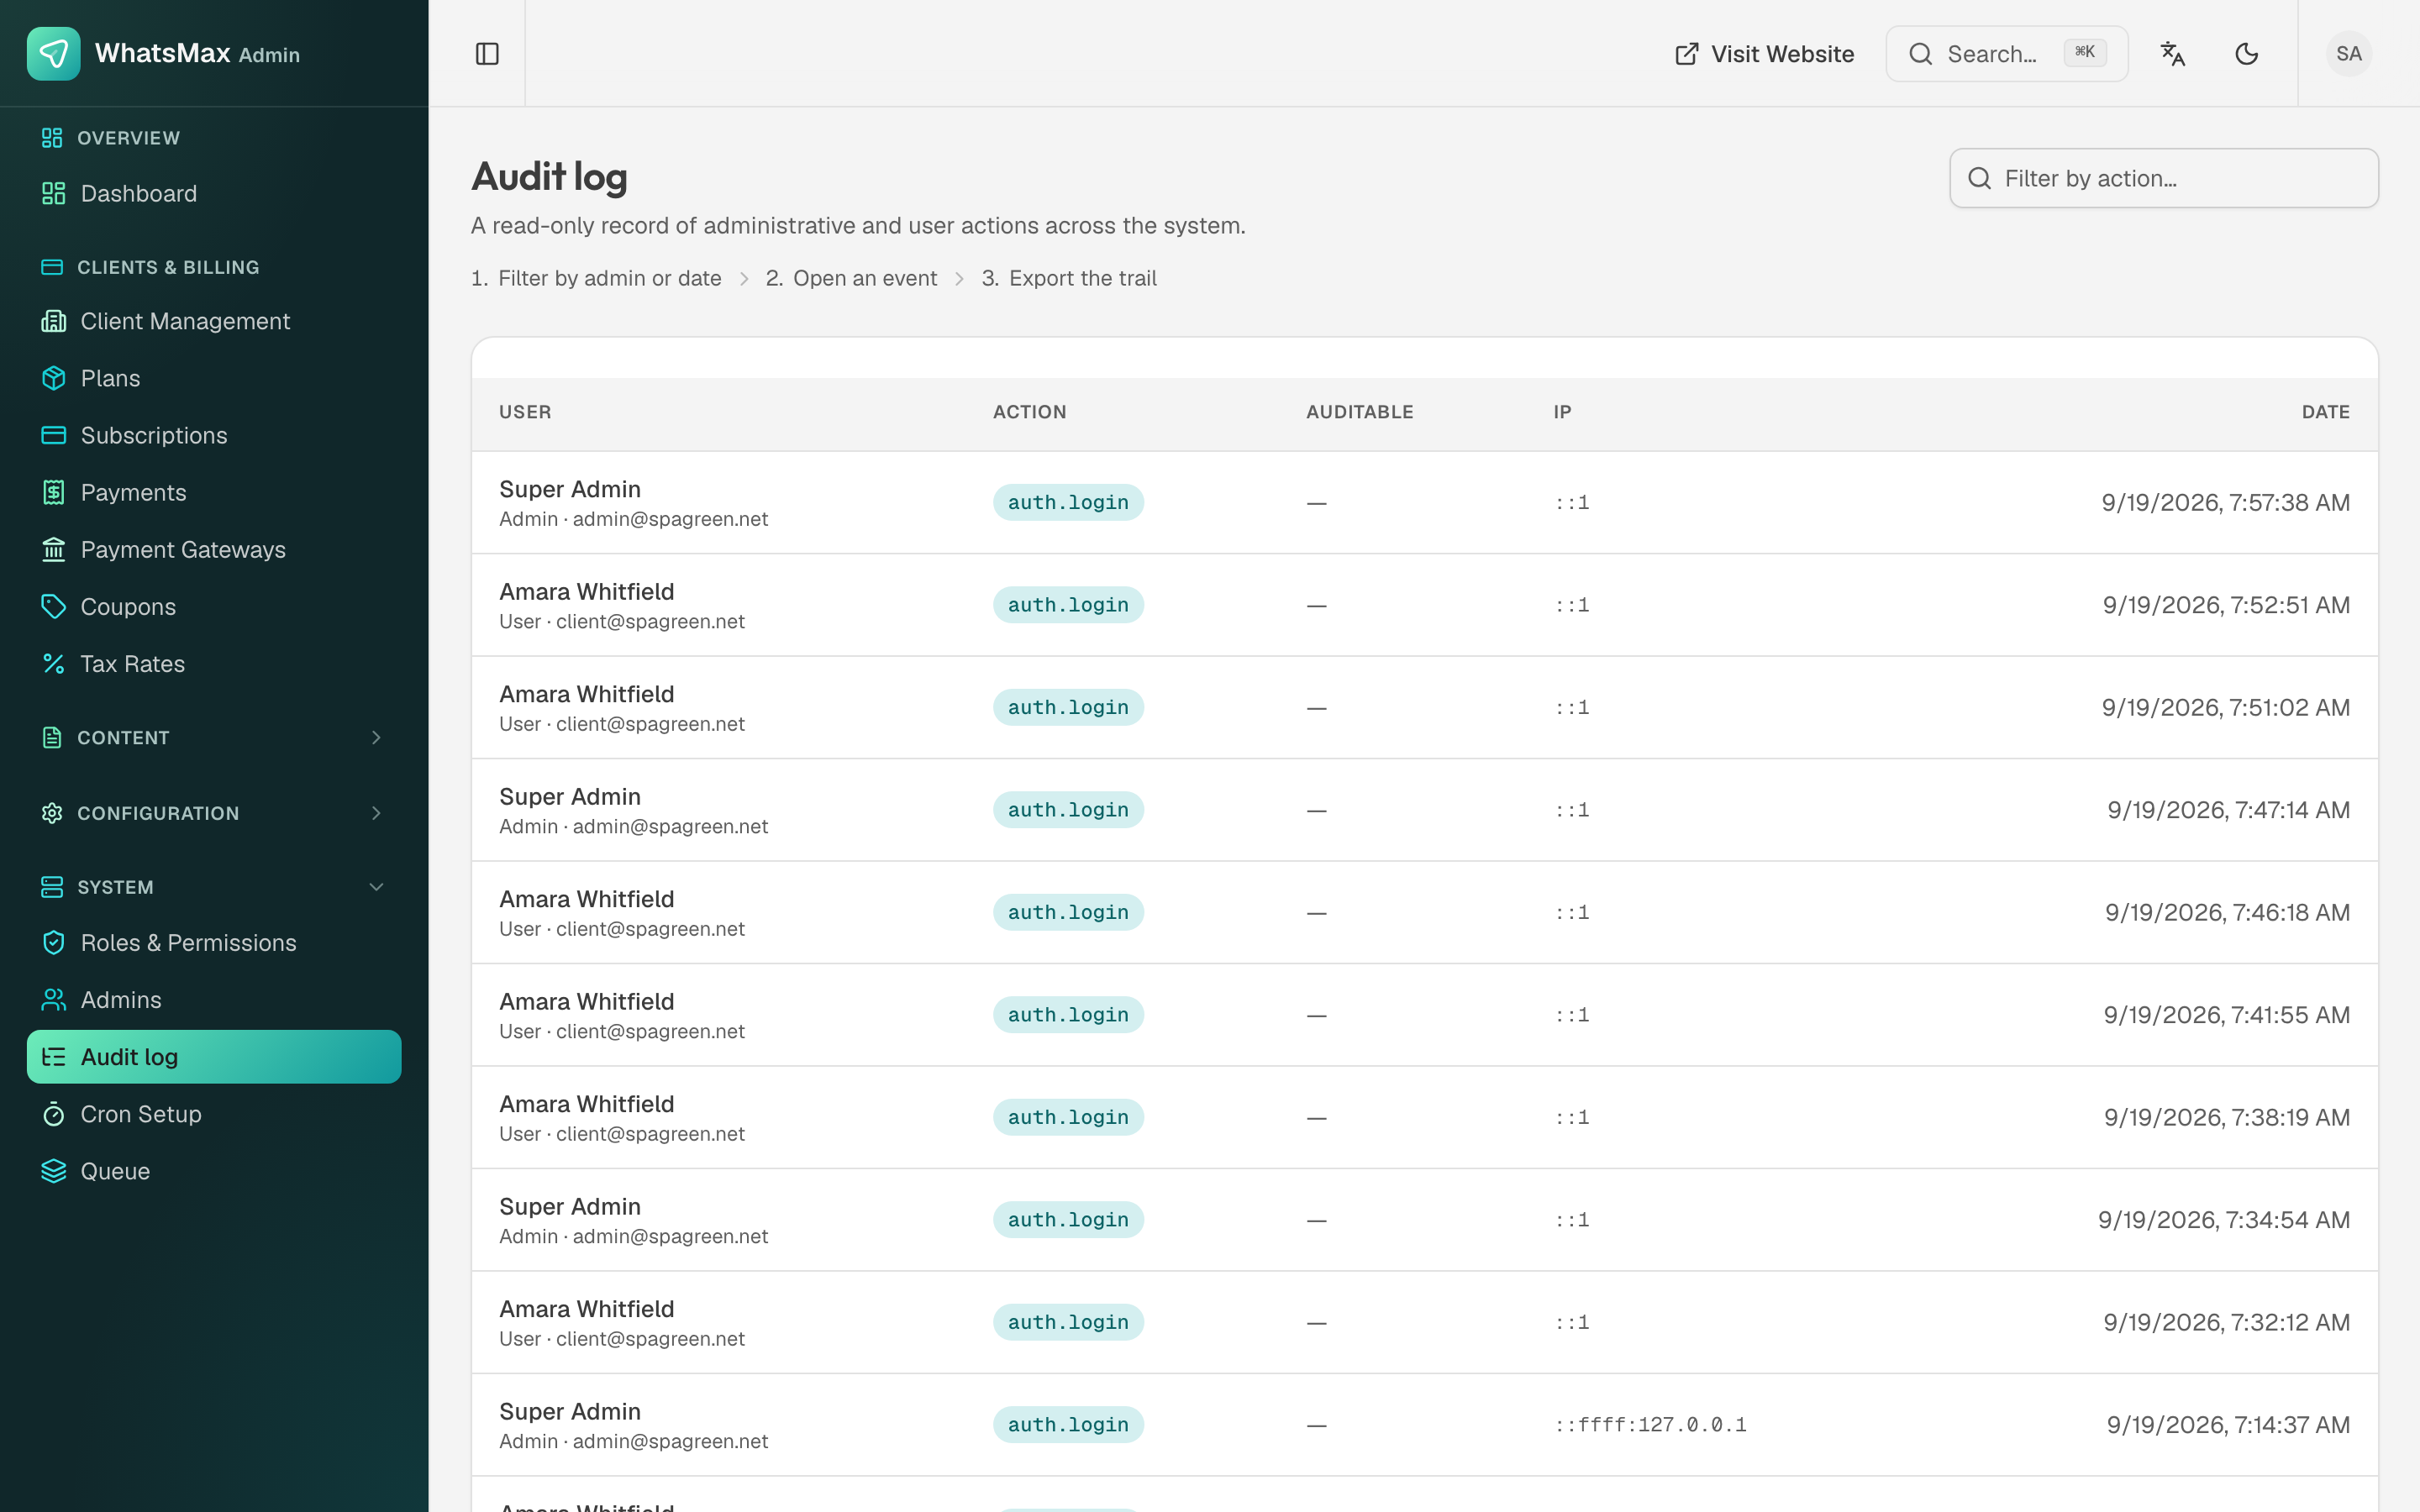Click the magnifier icon in Filter by action

point(1980,178)
